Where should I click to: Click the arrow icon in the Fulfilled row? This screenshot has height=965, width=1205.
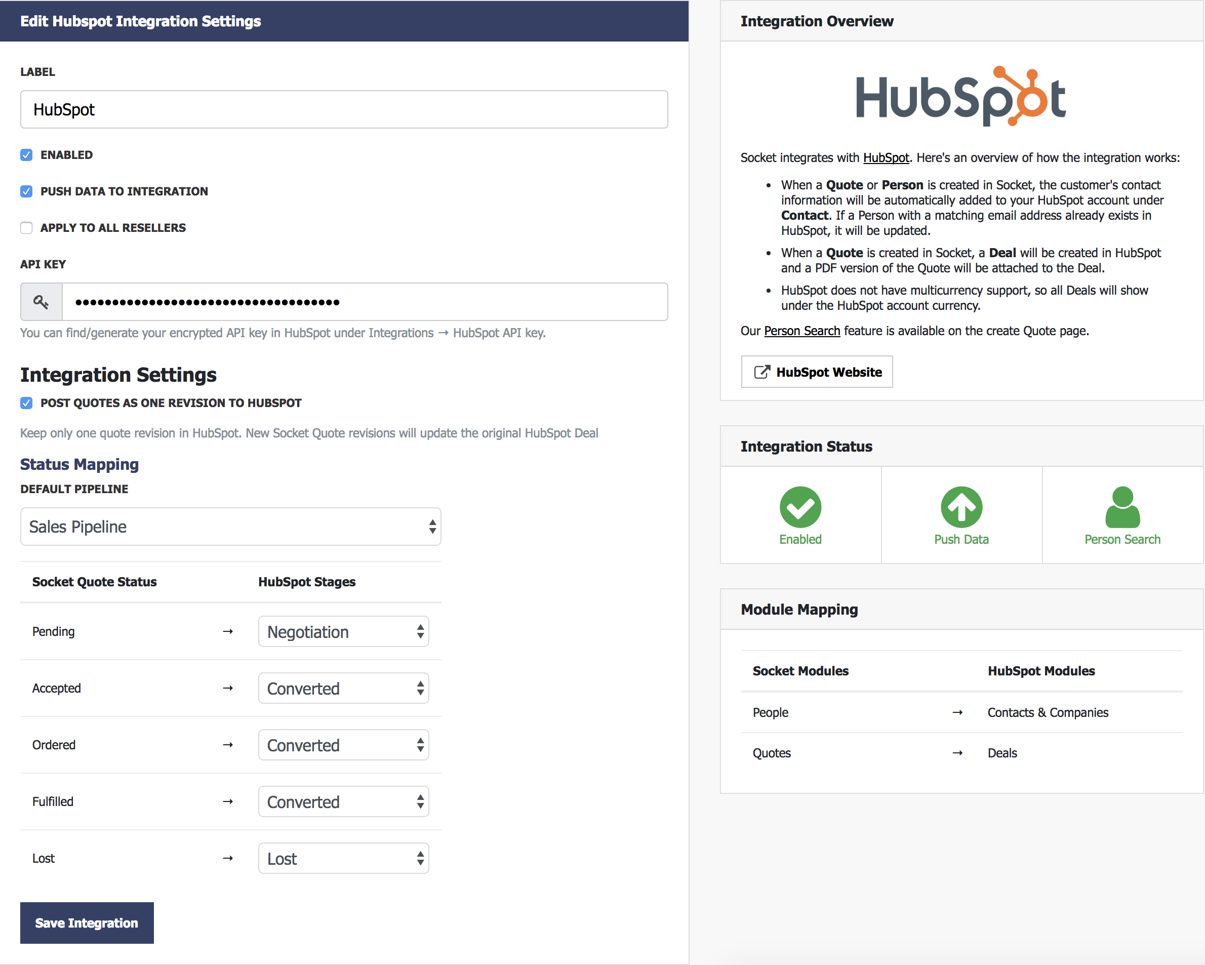pos(227,801)
